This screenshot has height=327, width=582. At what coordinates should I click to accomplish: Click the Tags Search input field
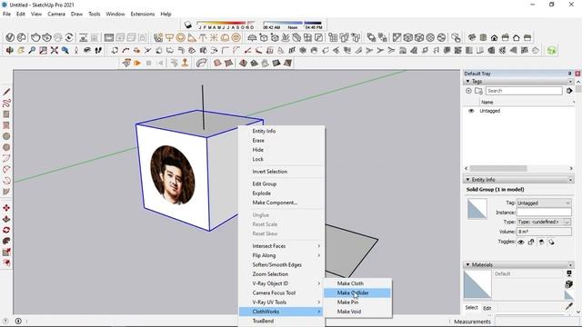[x=524, y=91]
